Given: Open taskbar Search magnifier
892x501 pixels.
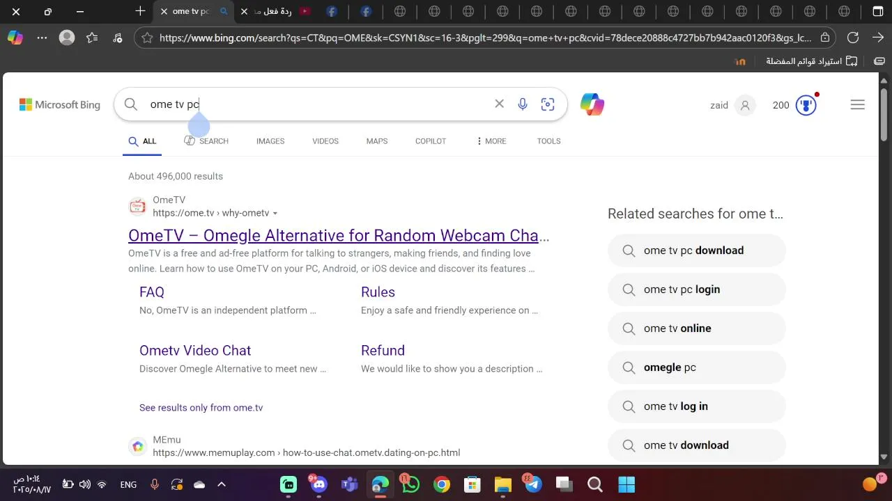Looking at the screenshot, I should pyautogui.click(x=595, y=484).
